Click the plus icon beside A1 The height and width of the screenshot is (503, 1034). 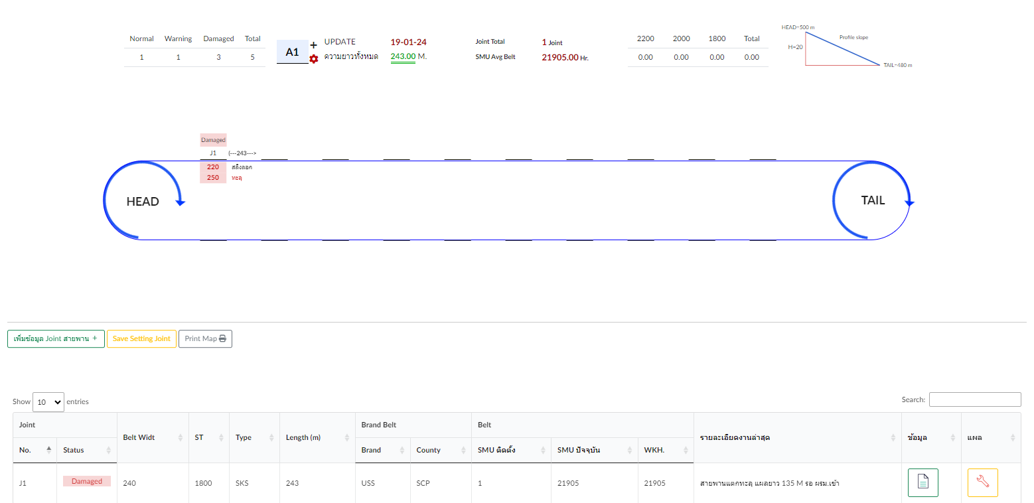coord(314,45)
